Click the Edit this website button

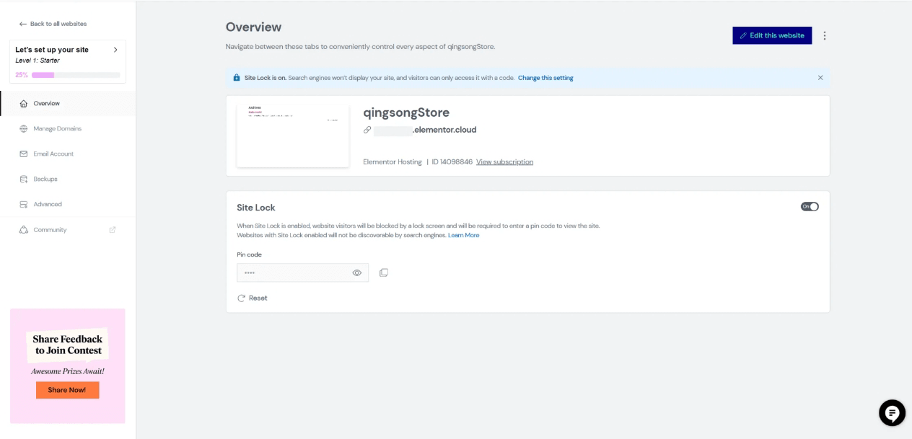pos(772,35)
